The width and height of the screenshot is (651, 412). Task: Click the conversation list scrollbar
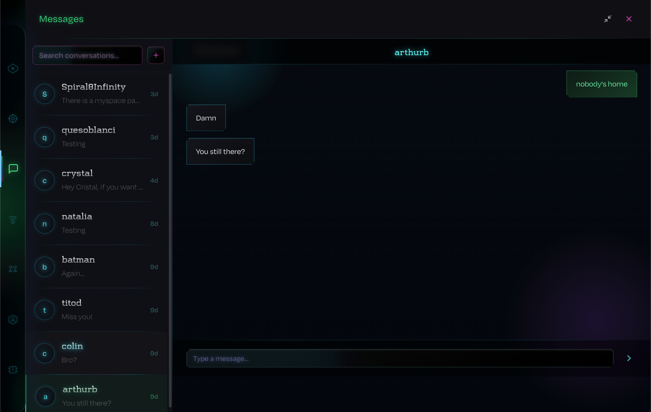170,239
